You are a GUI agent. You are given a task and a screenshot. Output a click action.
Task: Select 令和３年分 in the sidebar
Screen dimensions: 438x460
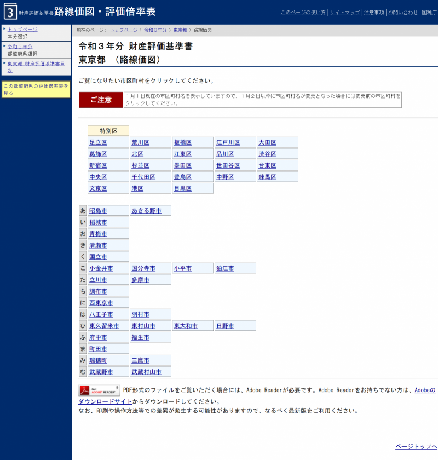(x=20, y=47)
